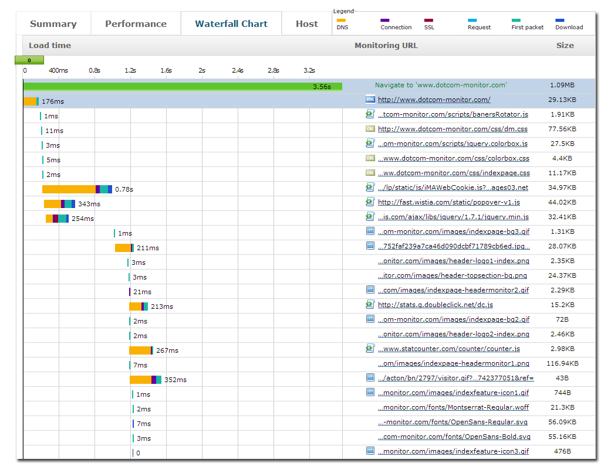Screen dimensions: 611x470
Task: Select the Waterfall Chart tab
Action: [231, 23]
